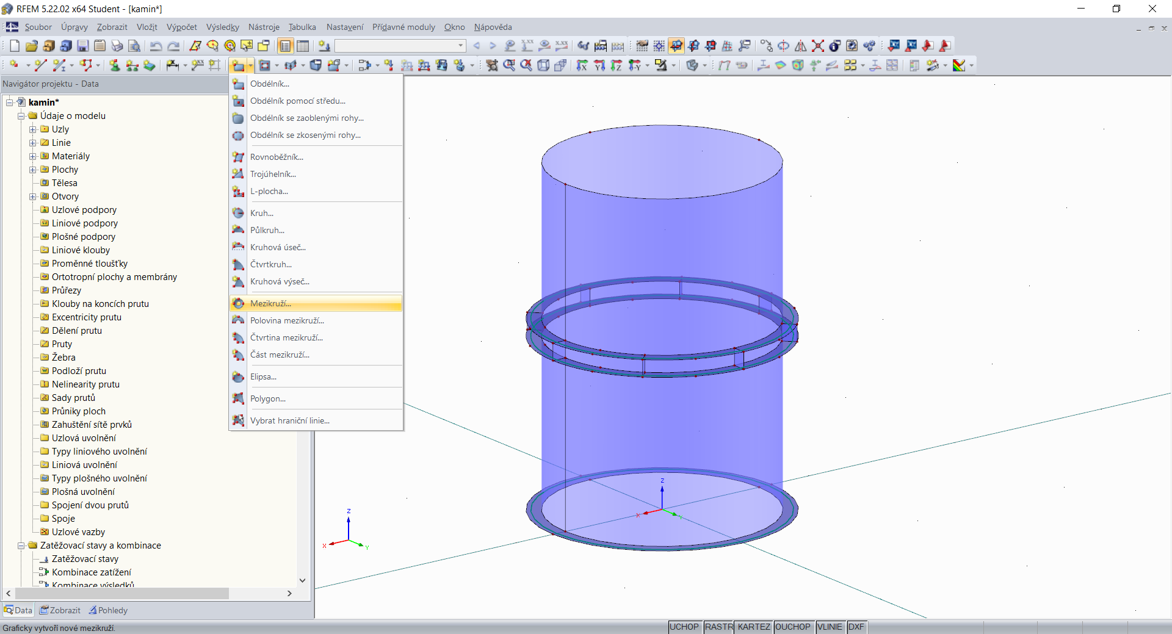
Task: Click the rotate tool icon
Action: [x=784, y=46]
